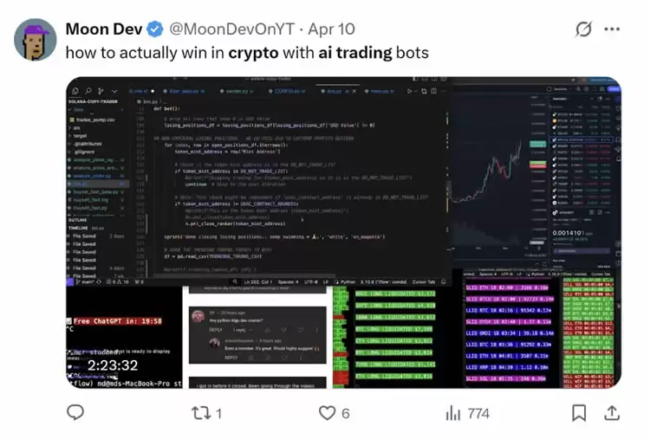Click the Grok slashed-circle icon

[583, 29]
